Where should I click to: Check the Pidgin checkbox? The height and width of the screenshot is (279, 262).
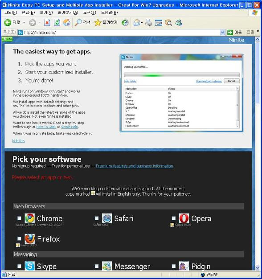pyautogui.click(x=174, y=266)
